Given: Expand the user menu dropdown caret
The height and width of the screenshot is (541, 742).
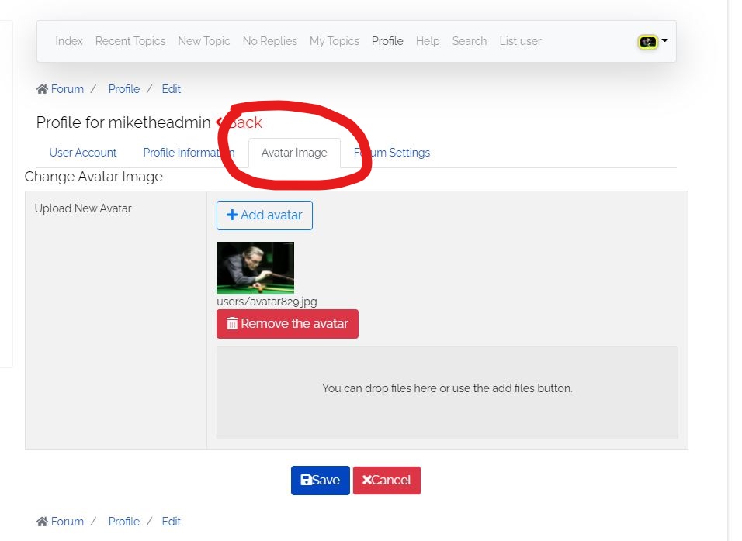Looking at the screenshot, I should tap(665, 41).
